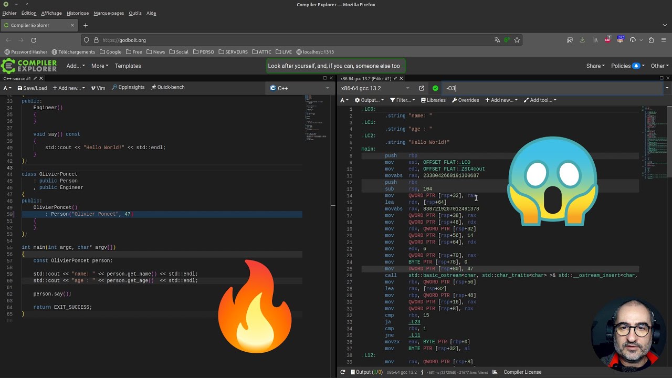Close the Compiler Explorer browser tab

tap(72, 25)
